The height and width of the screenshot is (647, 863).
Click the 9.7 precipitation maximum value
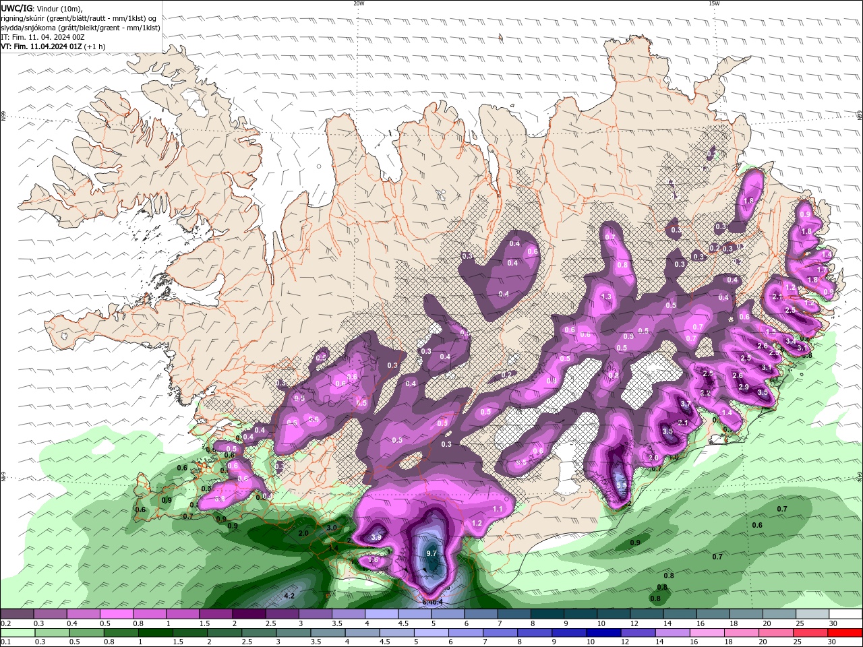(x=432, y=553)
